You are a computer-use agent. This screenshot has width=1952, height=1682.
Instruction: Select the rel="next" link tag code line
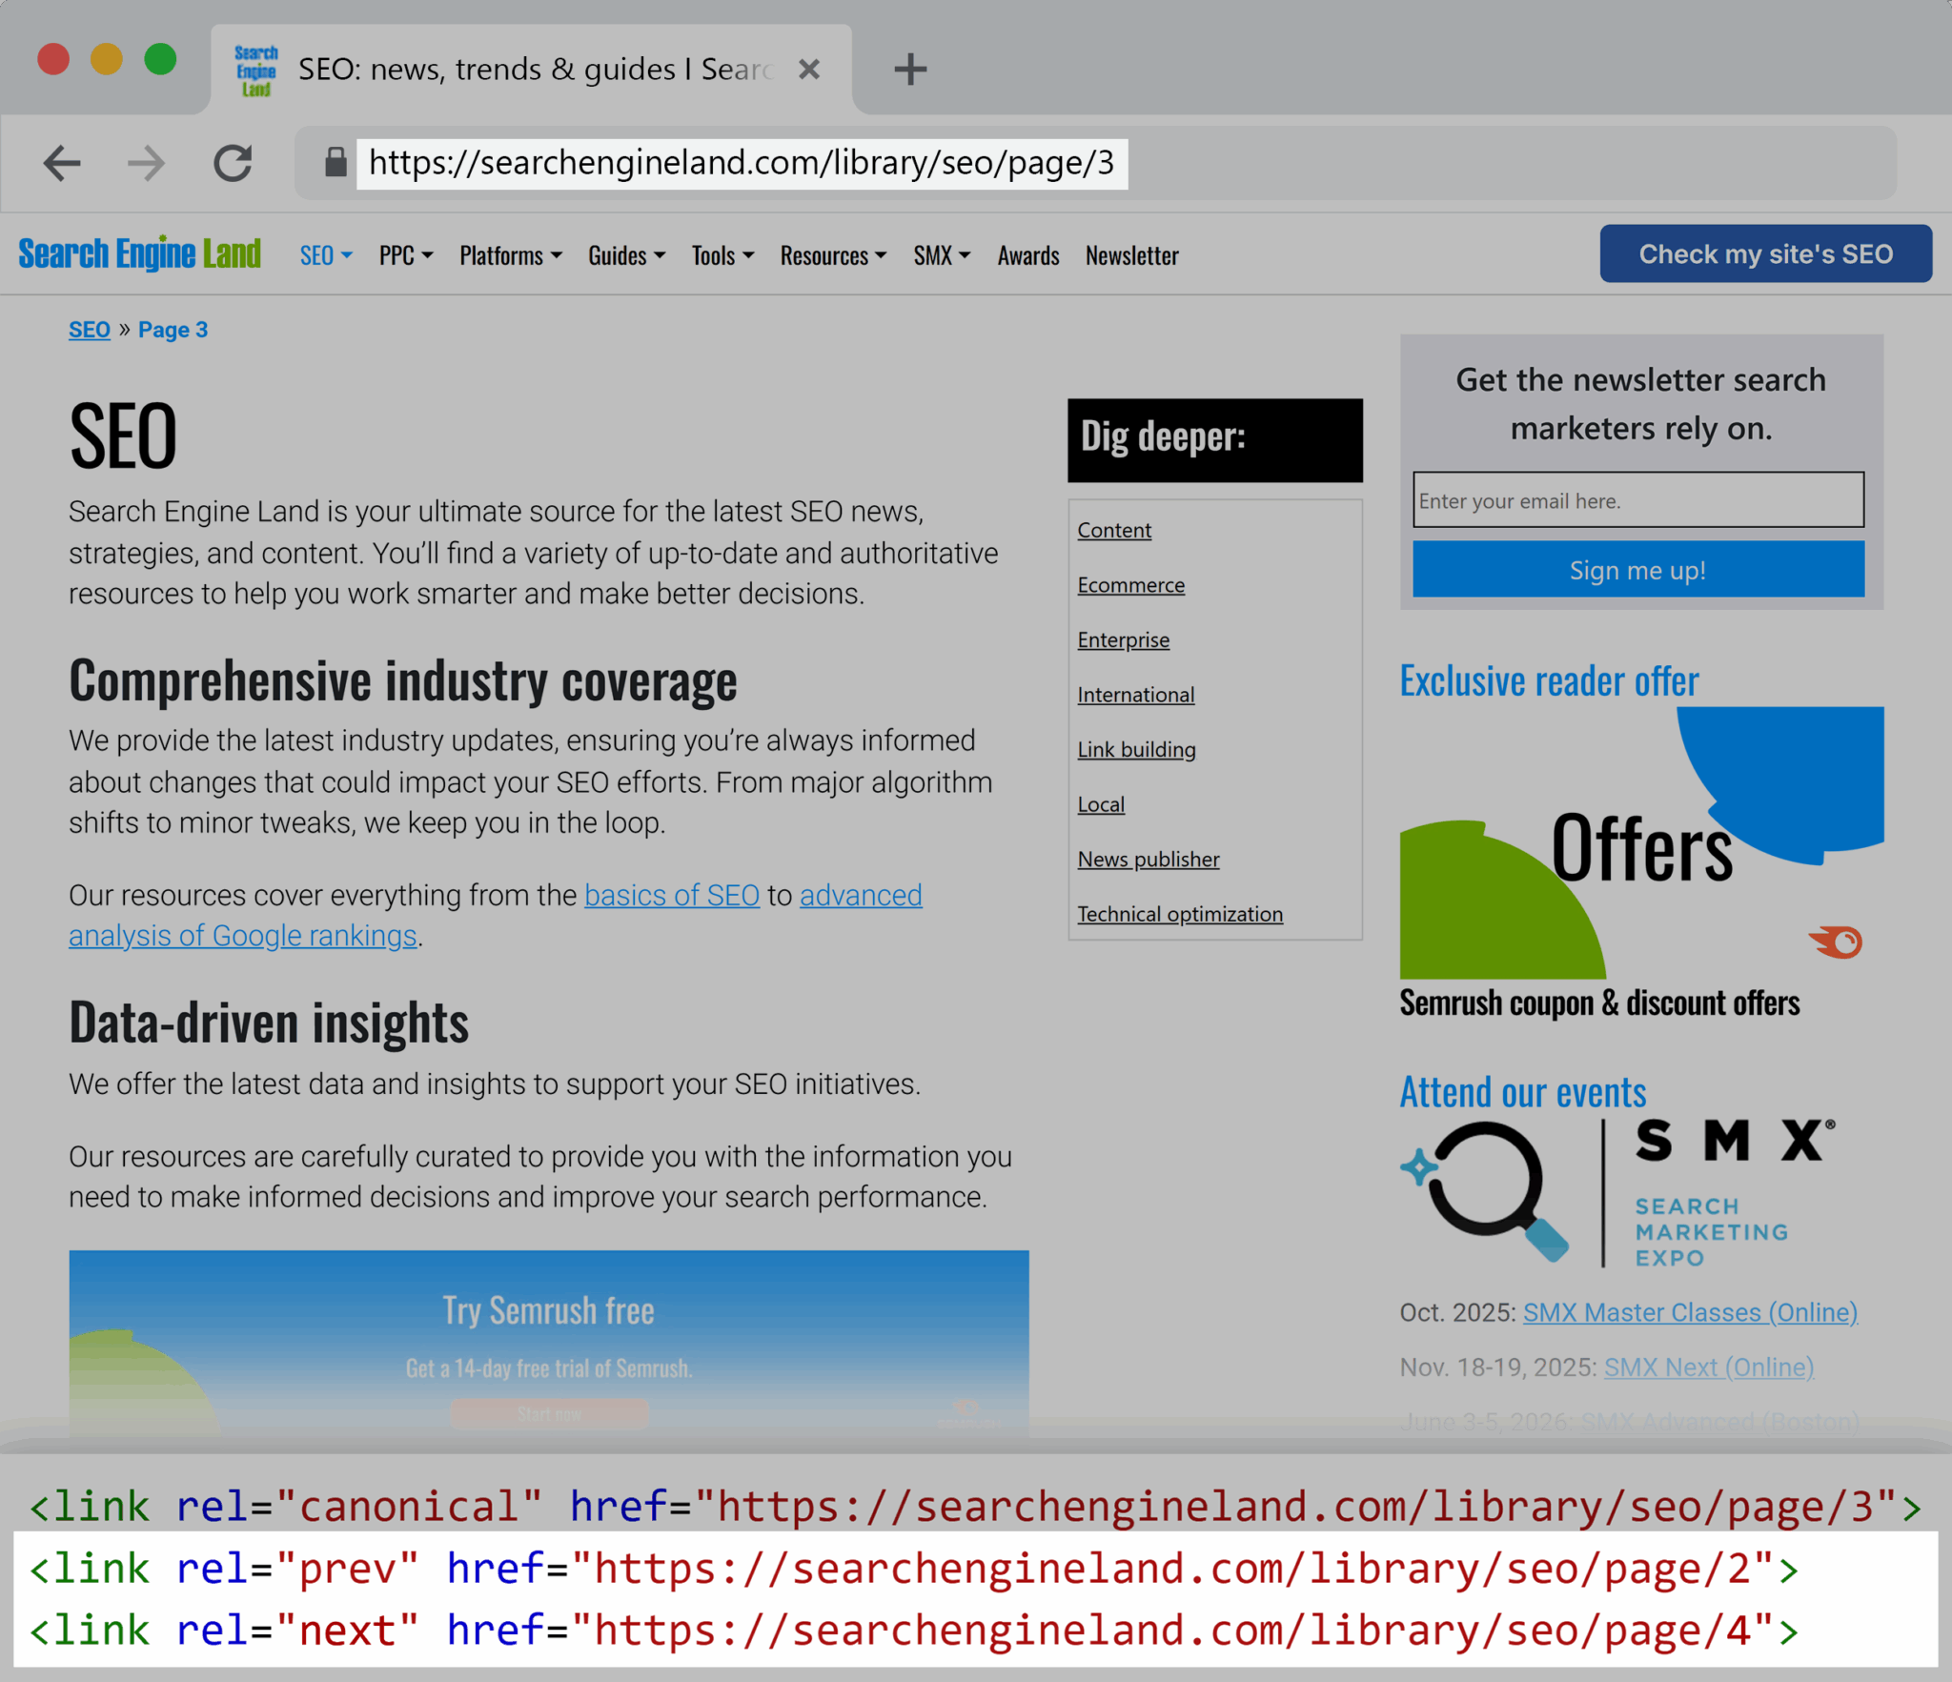[x=914, y=1631]
